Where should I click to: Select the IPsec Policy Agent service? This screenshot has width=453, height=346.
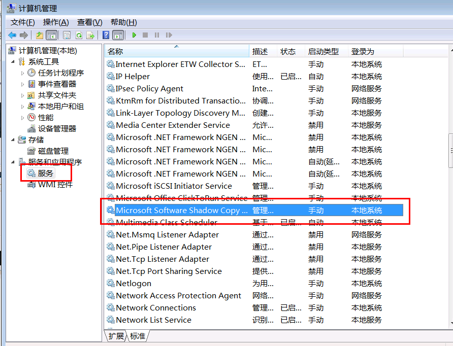coord(254,88)
